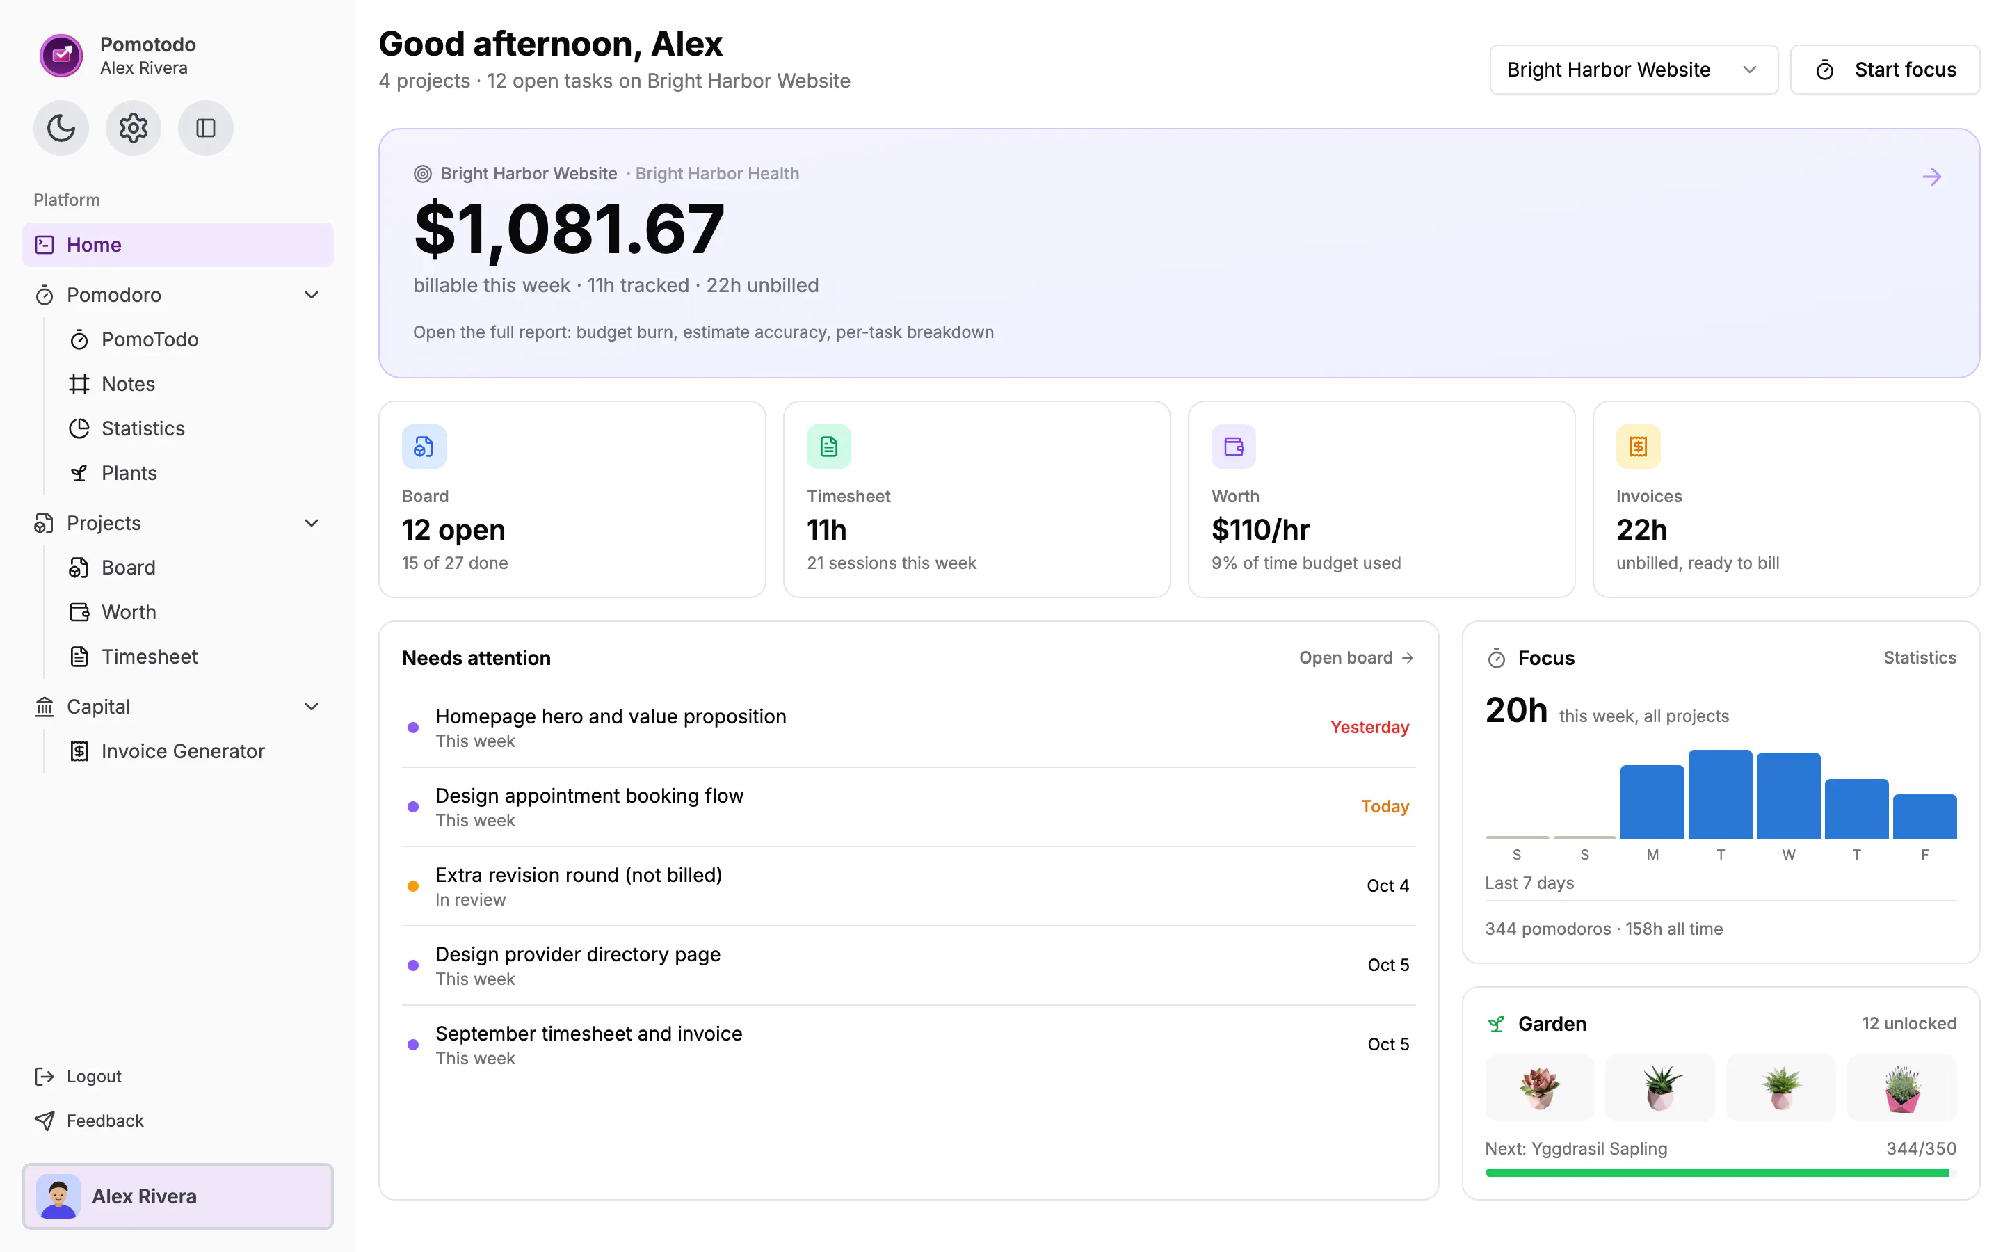Image resolution: width=2003 pixels, height=1252 pixels.
Task: Click the sprout icon beside the Garden heading
Action: pos(1497,1025)
